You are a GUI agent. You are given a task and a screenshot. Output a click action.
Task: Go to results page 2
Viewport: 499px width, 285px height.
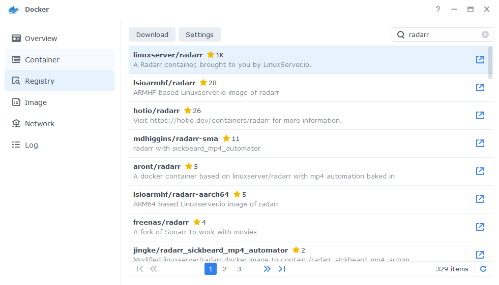pos(225,269)
